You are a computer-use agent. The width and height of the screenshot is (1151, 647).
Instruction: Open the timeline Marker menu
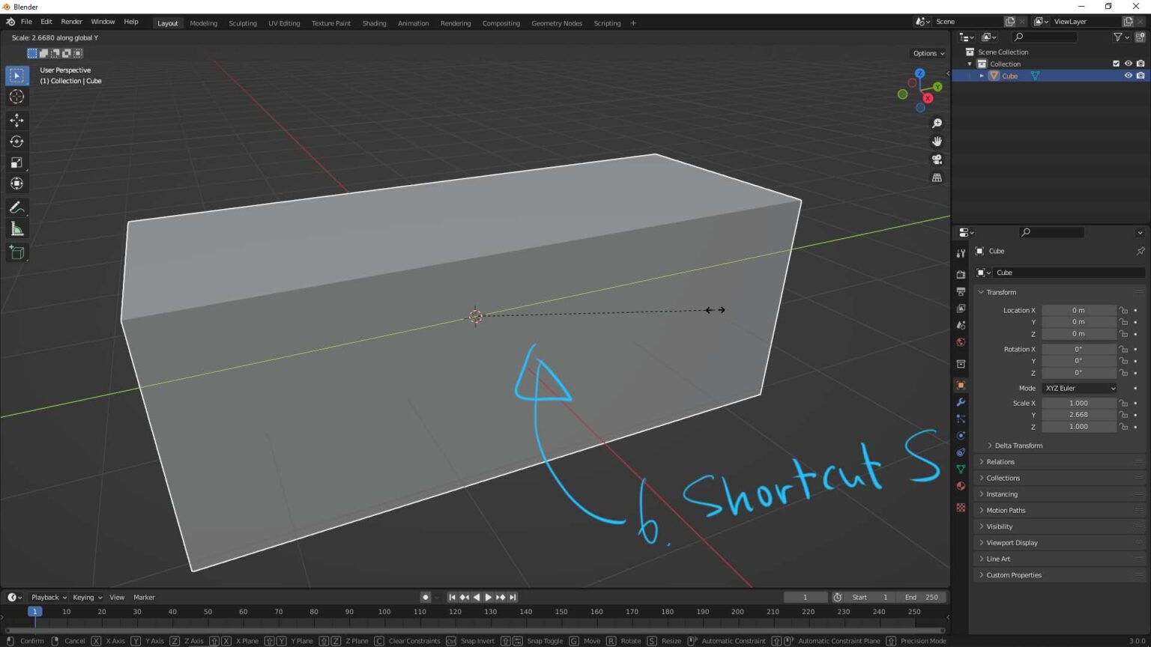(x=144, y=597)
